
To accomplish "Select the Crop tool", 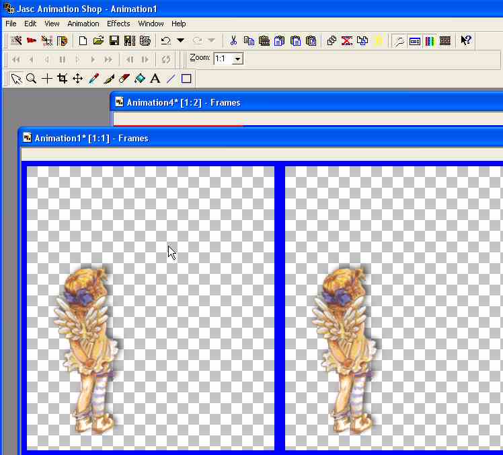I will (63, 79).
